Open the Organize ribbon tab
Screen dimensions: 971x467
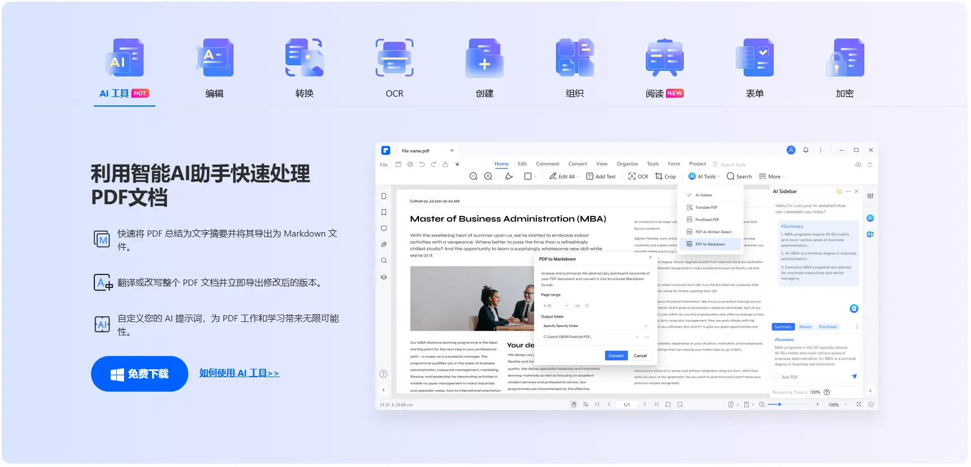click(x=627, y=164)
